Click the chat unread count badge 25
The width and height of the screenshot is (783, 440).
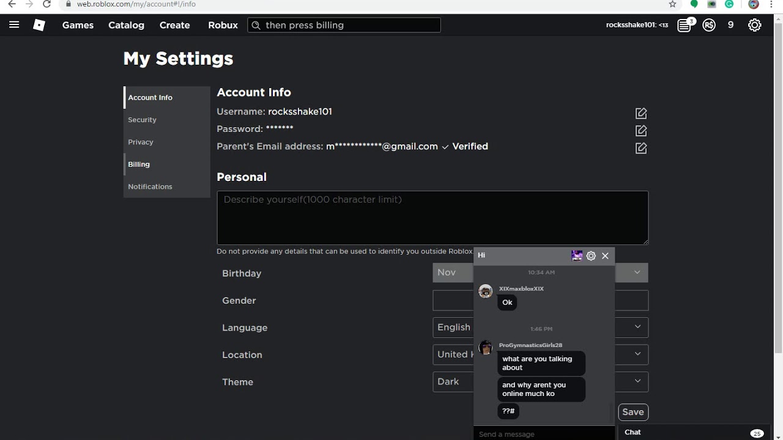click(757, 433)
